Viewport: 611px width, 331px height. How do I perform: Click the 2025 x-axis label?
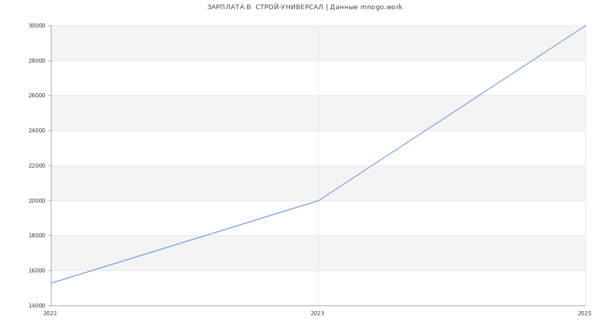click(x=585, y=314)
